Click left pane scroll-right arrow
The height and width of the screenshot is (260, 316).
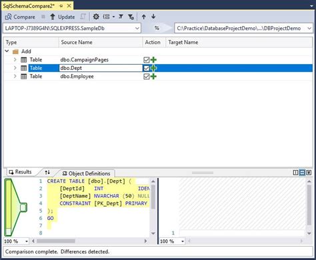click(146, 241)
